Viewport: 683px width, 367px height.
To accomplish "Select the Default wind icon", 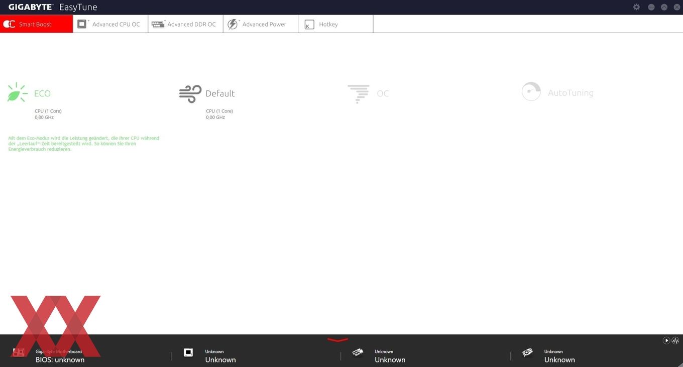I will (x=190, y=94).
